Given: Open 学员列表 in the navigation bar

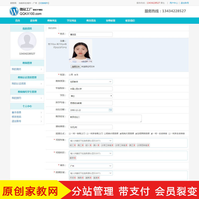Looking at the screenshot, I should tap(71, 20).
